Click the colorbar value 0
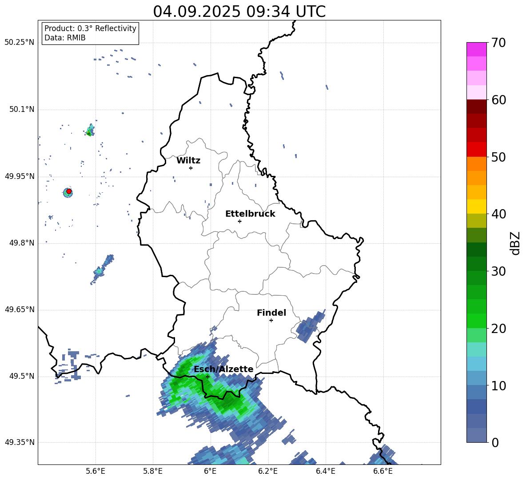The width and height of the screenshot is (526, 480). (495, 442)
